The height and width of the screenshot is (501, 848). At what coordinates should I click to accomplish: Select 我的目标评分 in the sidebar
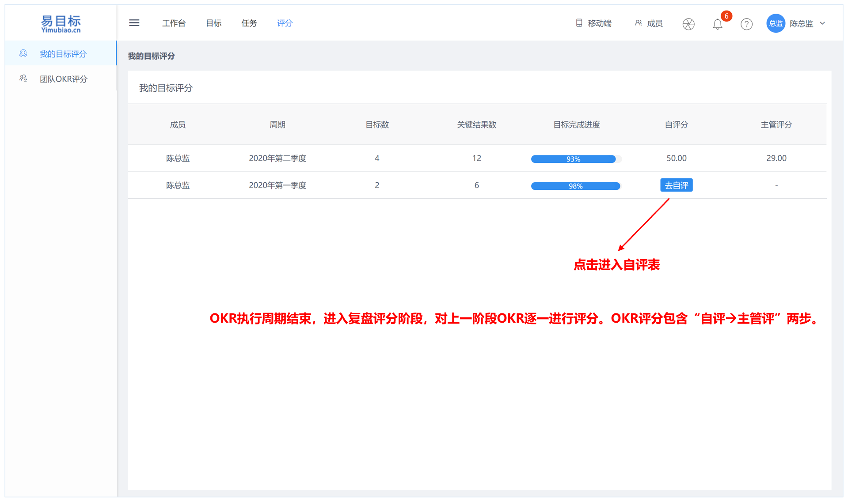coord(61,53)
